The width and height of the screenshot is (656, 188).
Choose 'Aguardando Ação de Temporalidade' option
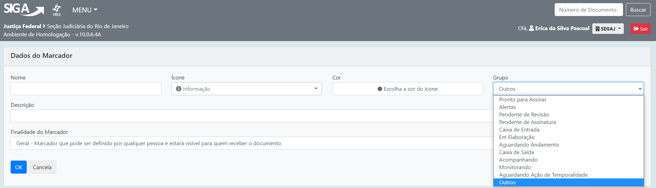543,175
